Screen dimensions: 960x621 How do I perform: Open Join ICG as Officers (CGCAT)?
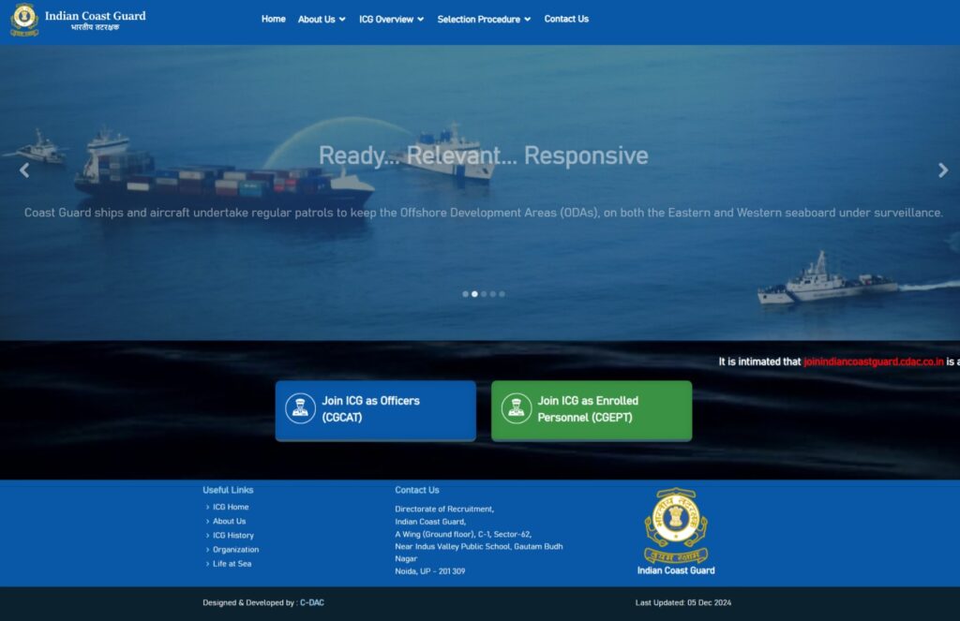click(x=375, y=410)
